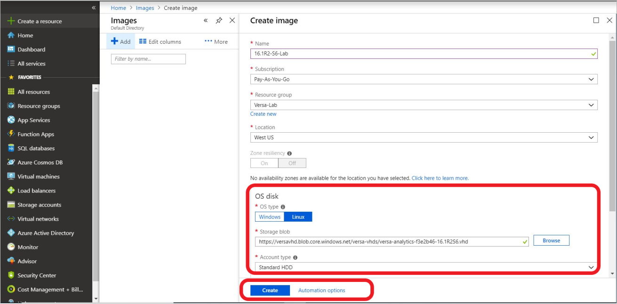Open Home via its house icon
This screenshot has height=304, width=617.
tap(11, 35)
